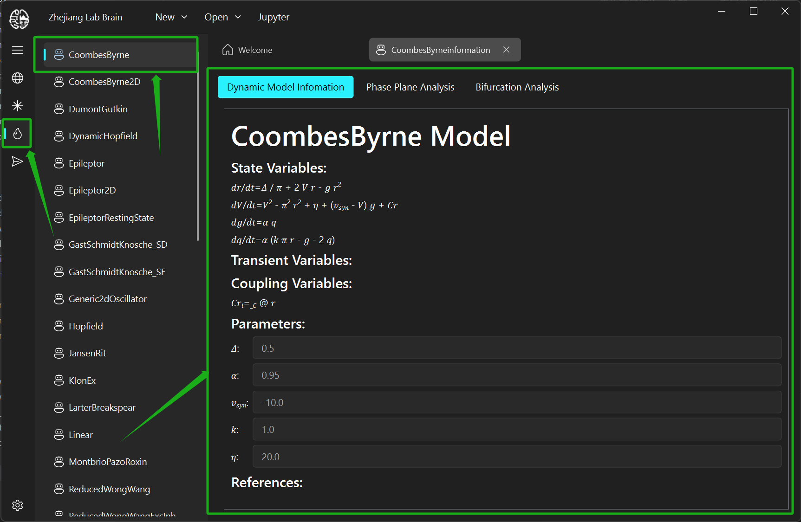
Task: Expand the New dropdown menu
Action: [x=171, y=17]
